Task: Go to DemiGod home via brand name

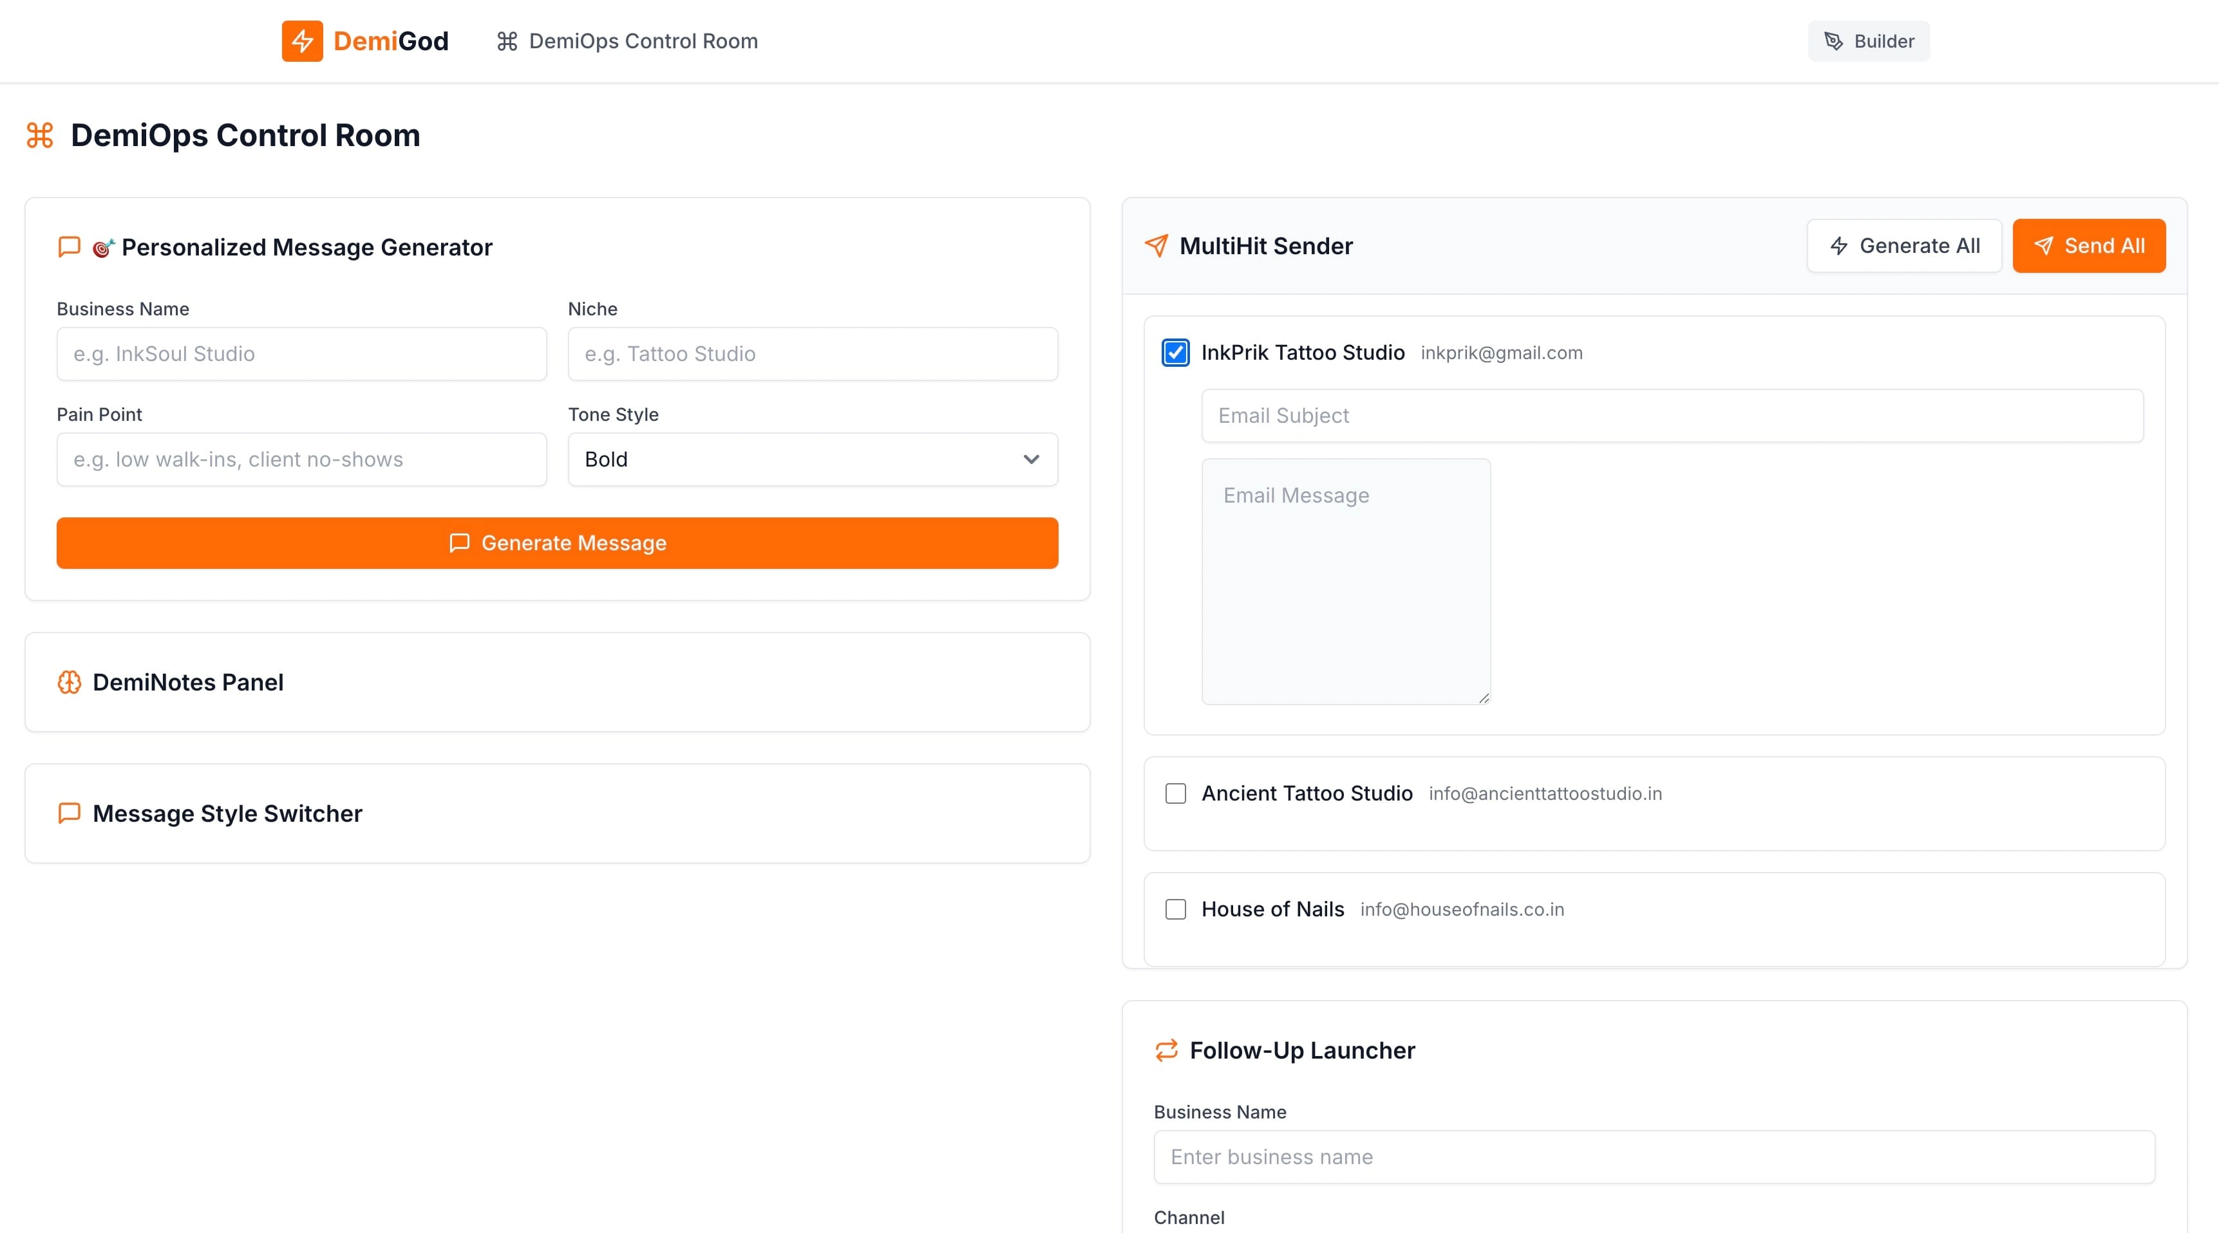Action: click(391, 41)
